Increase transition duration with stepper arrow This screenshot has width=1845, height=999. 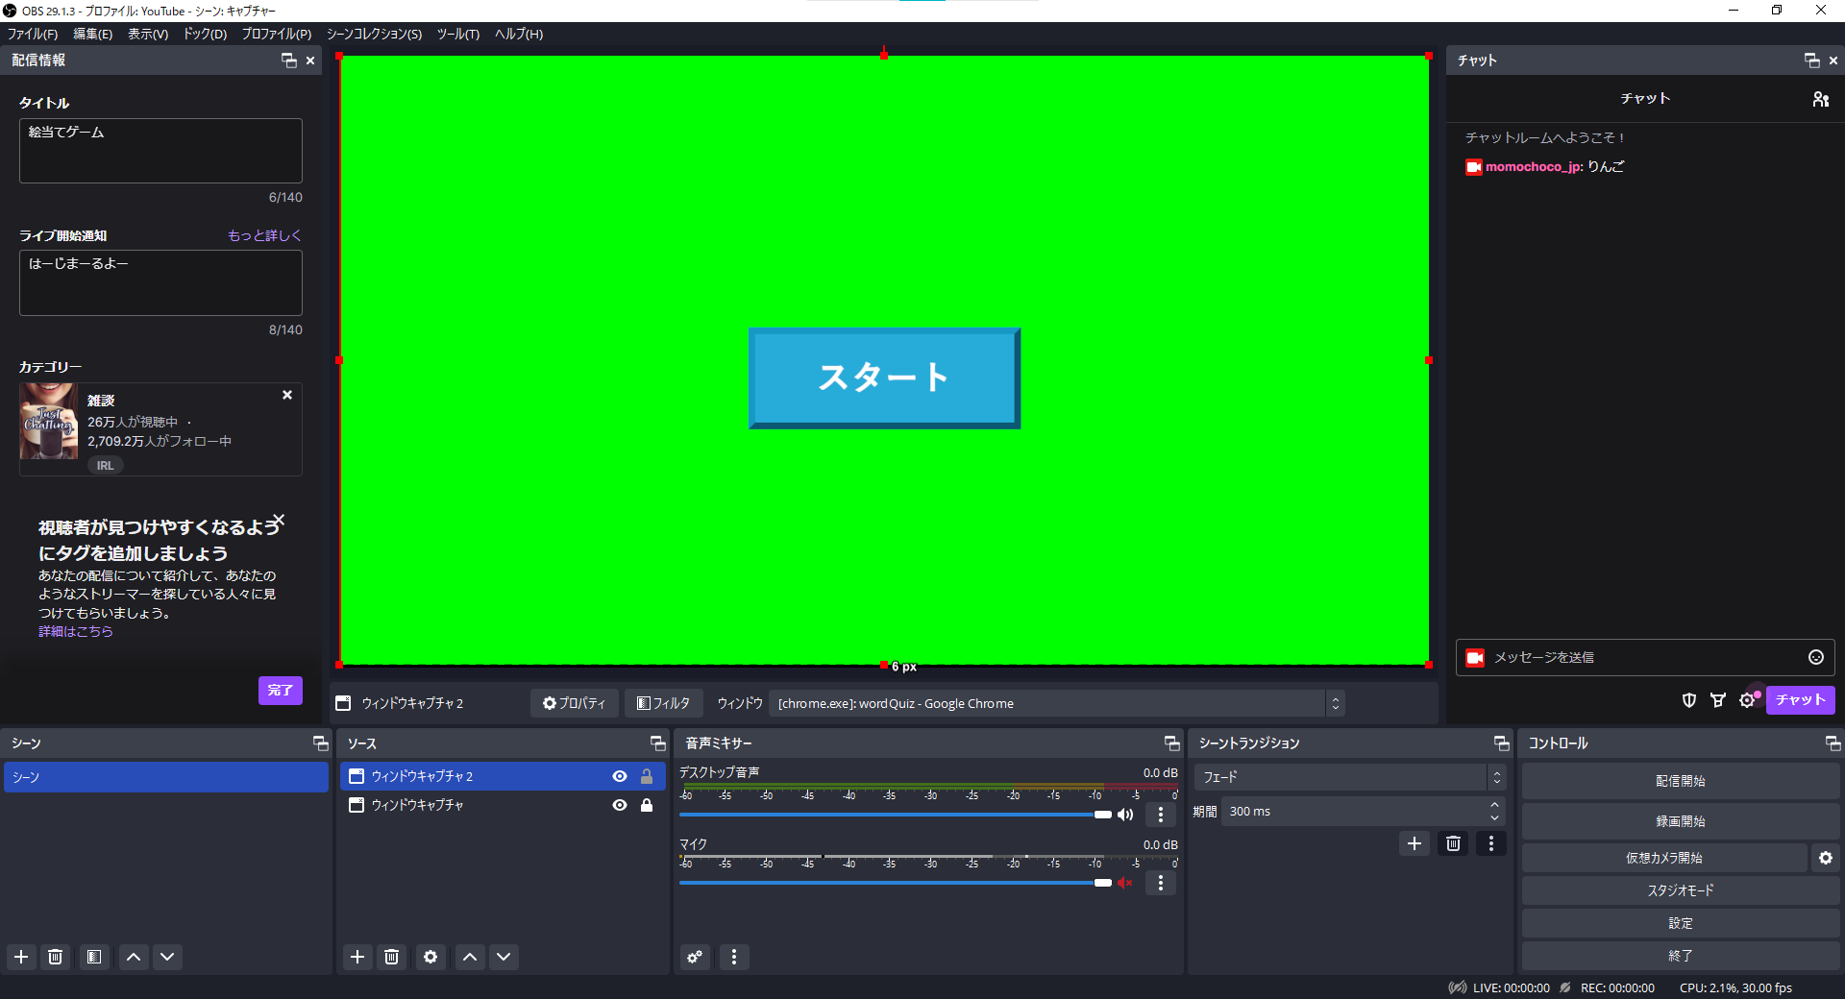coord(1494,805)
